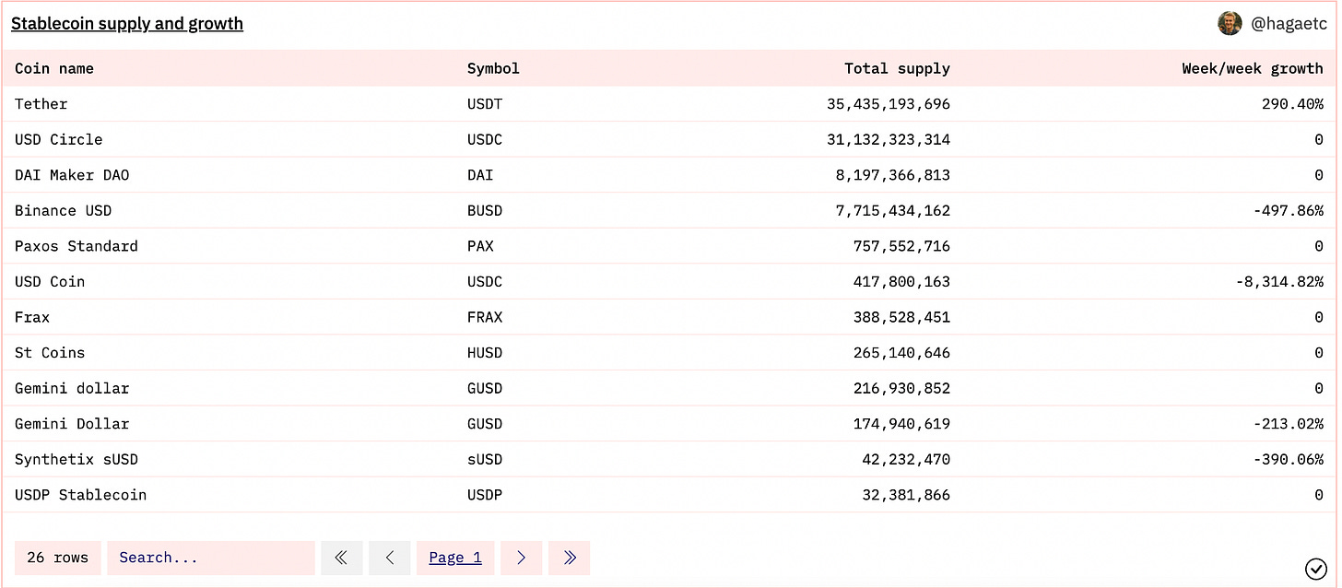
Task: Select the Tether coin name cell
Action: tap(41, 104)
